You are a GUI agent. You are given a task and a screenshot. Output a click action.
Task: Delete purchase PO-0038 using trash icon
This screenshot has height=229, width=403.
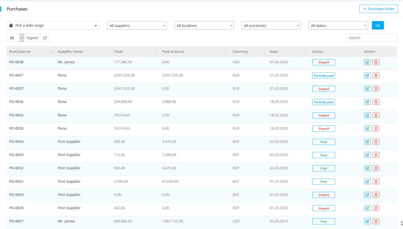(x=376, y=62)
